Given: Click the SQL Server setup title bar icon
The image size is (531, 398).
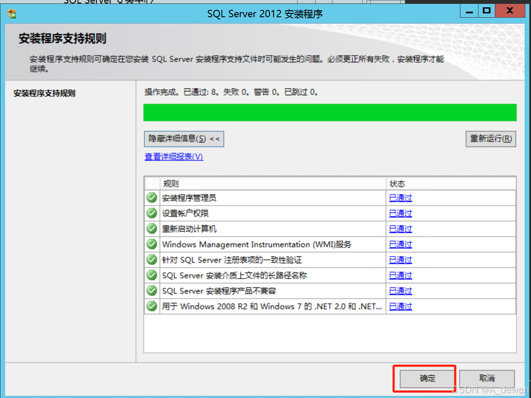Looking at the screenshot, I should 12,14.
